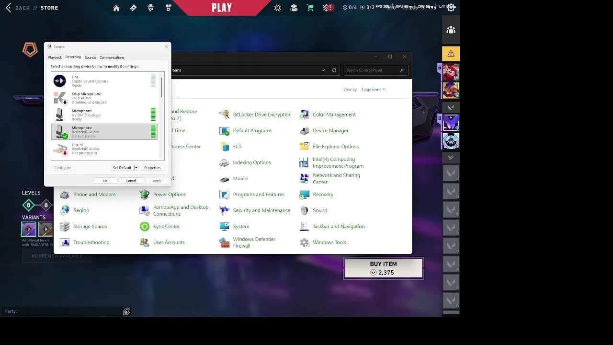This screenshot has width=613, height=345.
Task: Open the Programs and Features link
Action: coord(259,195)
